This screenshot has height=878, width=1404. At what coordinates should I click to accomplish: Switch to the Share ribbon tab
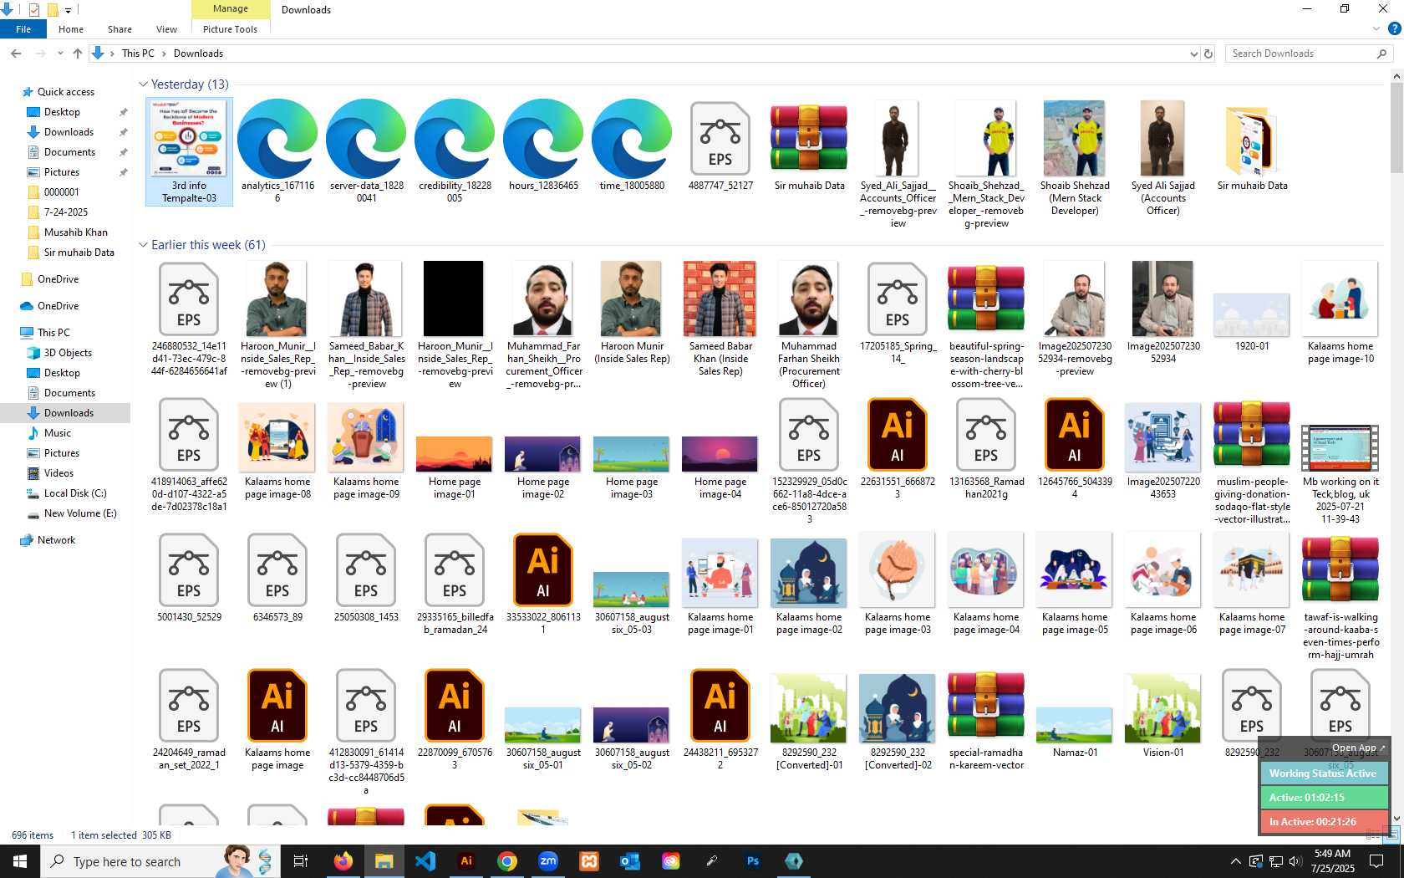(x=120, y=29)
